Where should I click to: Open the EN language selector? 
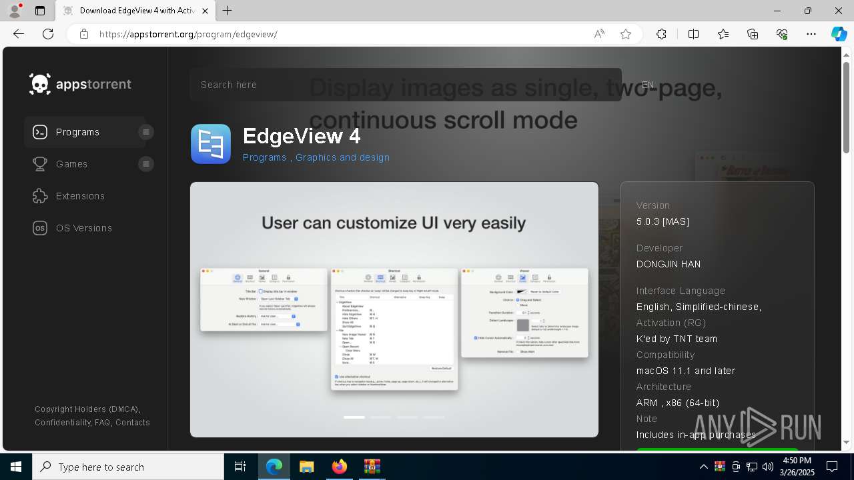coord(648,85)
